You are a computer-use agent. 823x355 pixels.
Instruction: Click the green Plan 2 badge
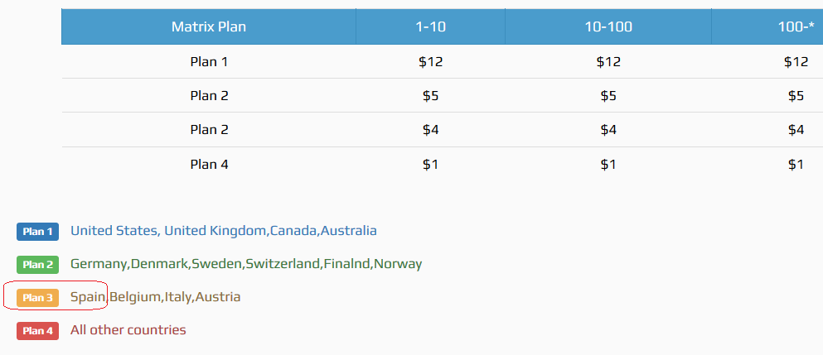click(x=37, y=265)
